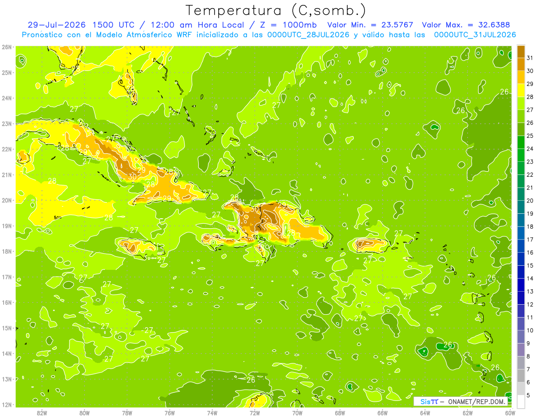The width and height of the screenshot is (542, 419).
Task: Click the legend value 11
Action: (x=530, y=317)
